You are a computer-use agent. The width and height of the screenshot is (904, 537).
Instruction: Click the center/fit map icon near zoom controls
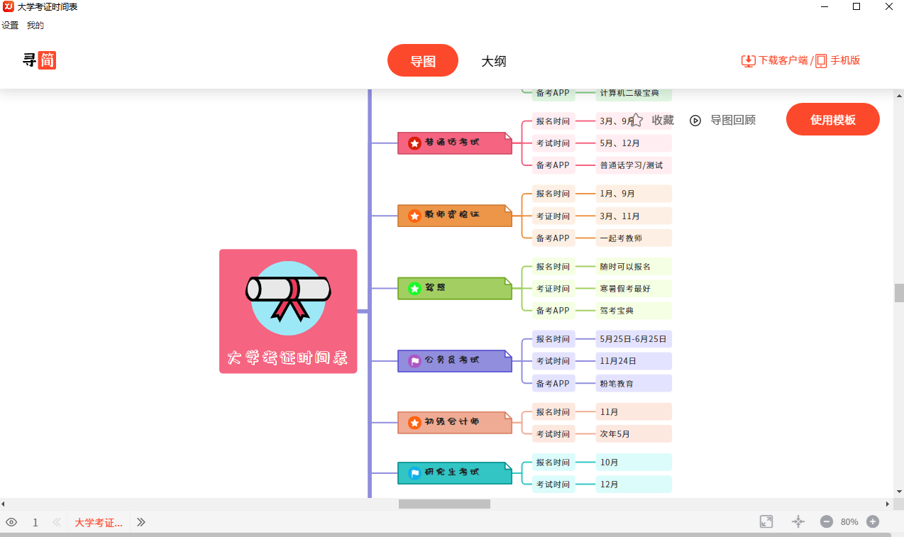[x=798, y=521]
